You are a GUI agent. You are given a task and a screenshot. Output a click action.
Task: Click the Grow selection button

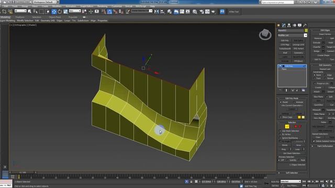[x=298, y=145]
